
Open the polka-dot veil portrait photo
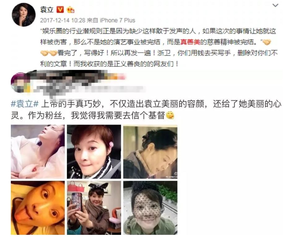(150, 208)
